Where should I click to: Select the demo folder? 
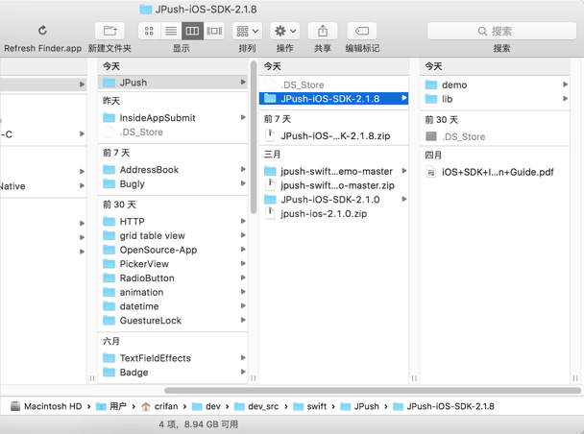coord(495,84)
